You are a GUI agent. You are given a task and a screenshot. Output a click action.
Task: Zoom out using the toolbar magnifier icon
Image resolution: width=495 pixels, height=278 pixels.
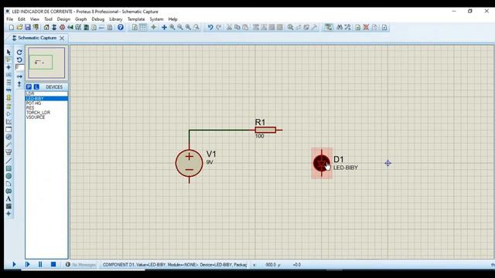pyautogui.click(x=180, y=28)
